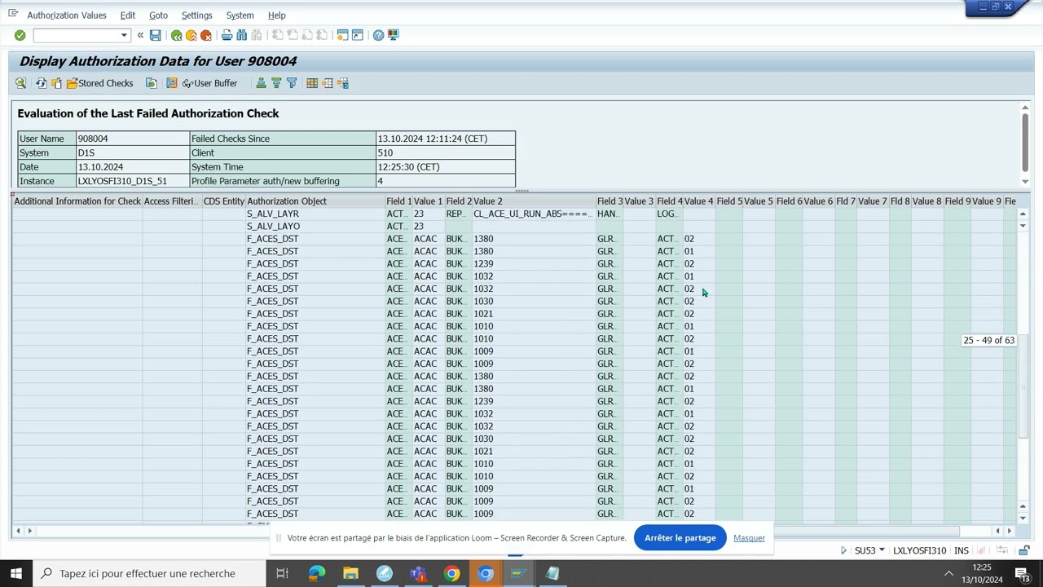Viewport: 1043px width, 587px height.
Task: Click the Refresh icon in application toolbar
Action: pos(41,83)
